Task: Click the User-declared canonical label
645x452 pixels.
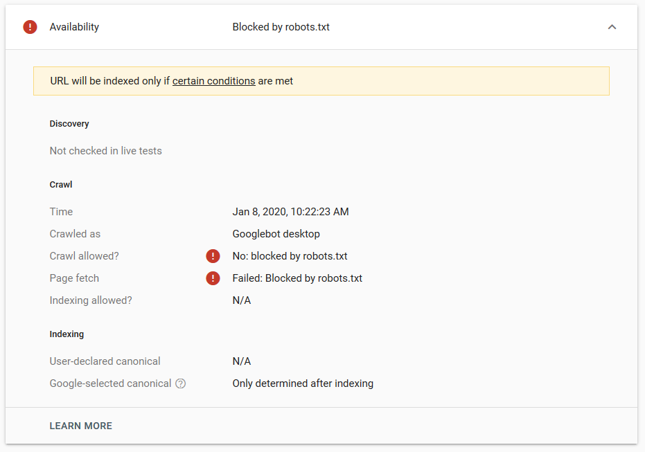Action: pos(105,361)
